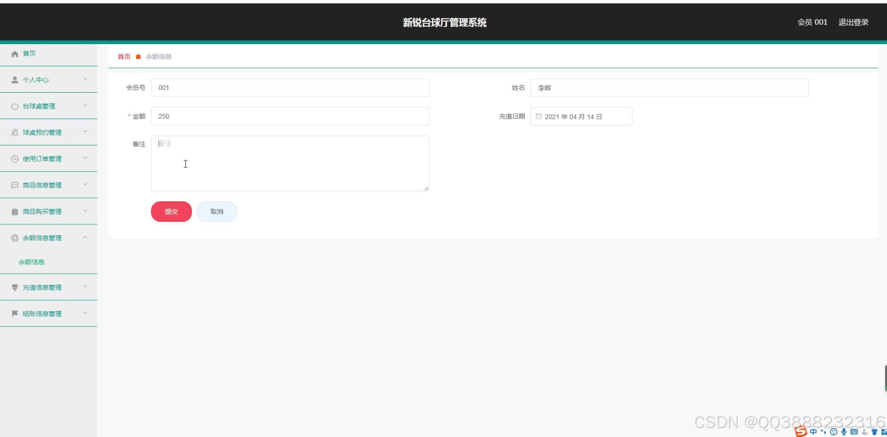Toggle punctuation mode on Sogou bar
The width and height of the screenshot is (887, 437).
coord(823,432)
